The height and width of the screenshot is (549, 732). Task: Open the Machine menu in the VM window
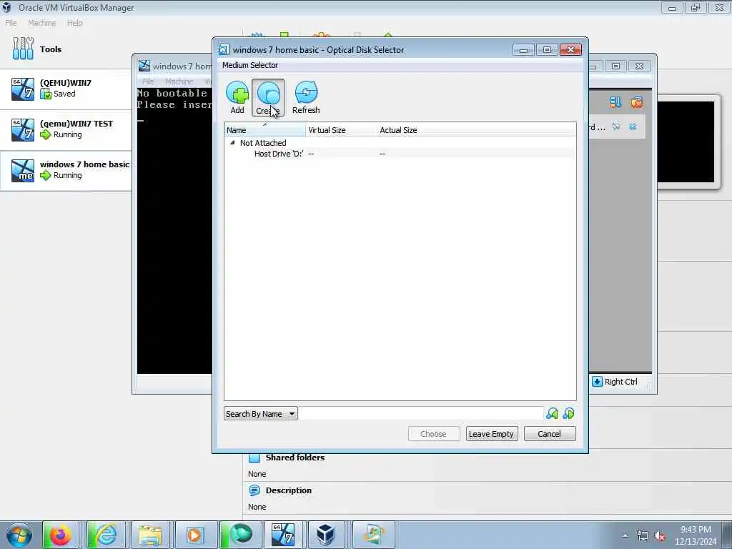pos(179,81)
